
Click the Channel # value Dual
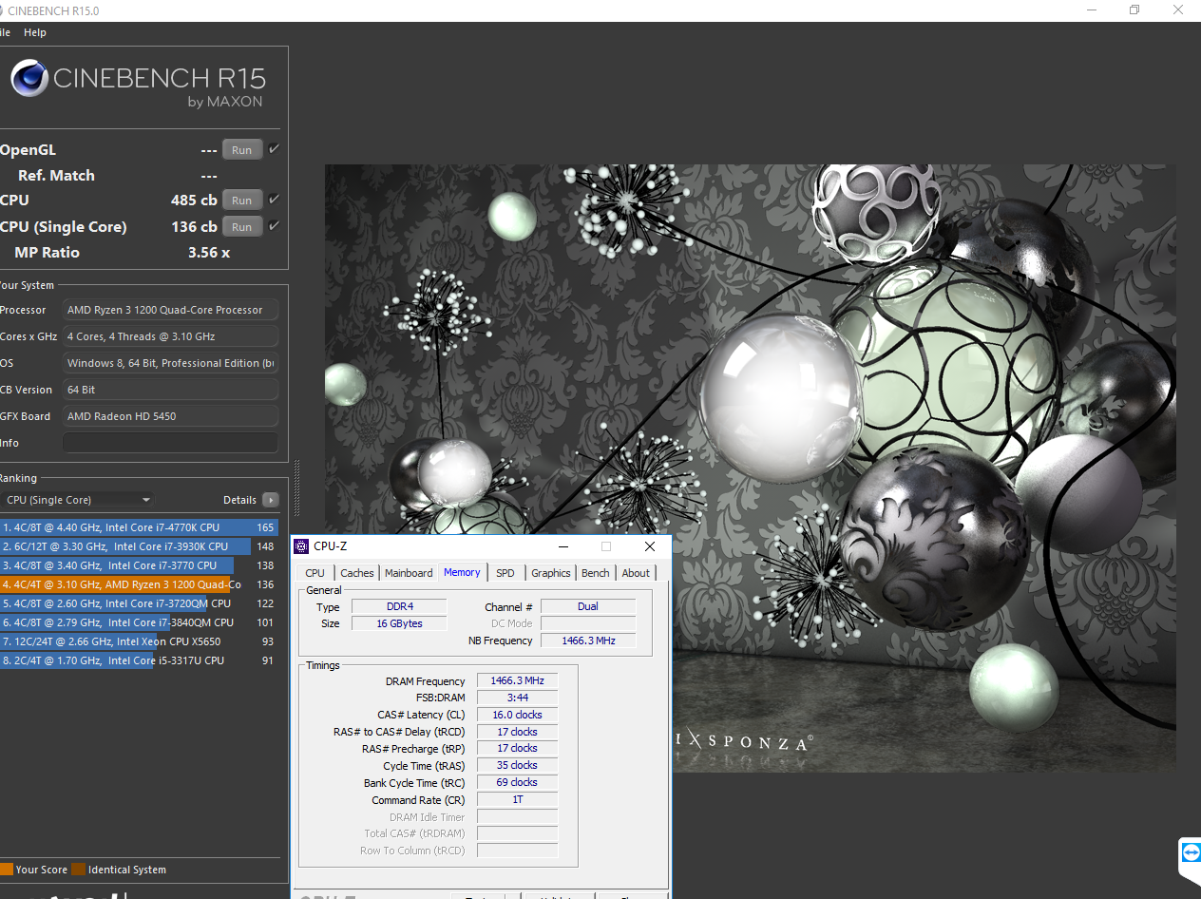coord(588,606)
